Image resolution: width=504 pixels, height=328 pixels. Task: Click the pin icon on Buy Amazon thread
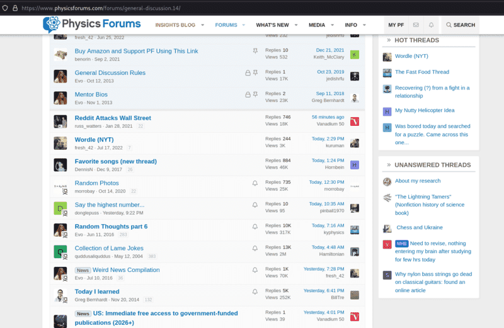pos(255,50)
